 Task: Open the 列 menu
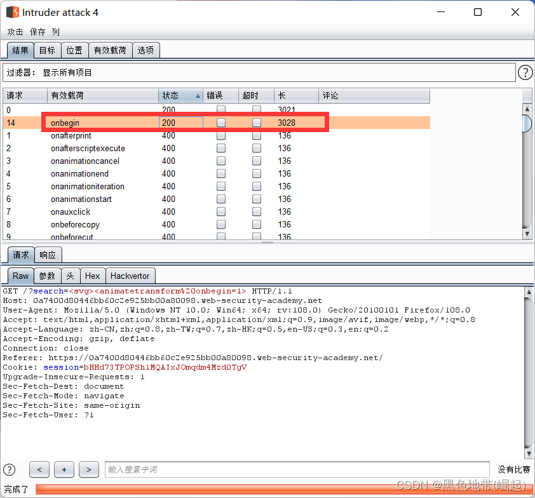56,32
